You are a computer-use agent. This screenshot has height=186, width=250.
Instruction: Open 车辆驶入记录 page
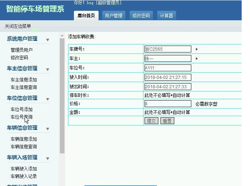tap(24, 176)
